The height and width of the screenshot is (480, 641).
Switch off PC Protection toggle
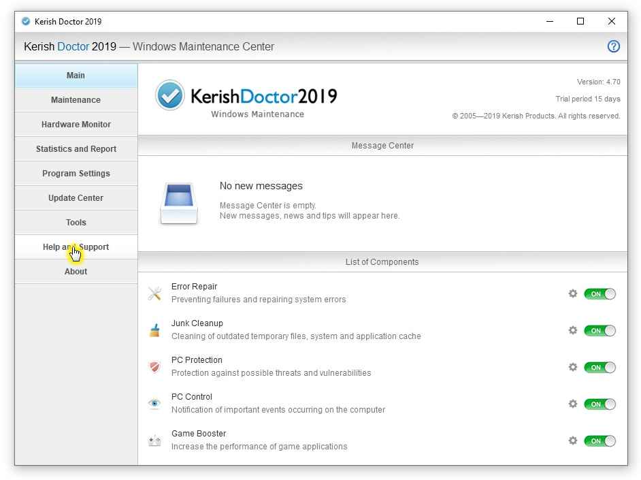[x=599, y=368]
